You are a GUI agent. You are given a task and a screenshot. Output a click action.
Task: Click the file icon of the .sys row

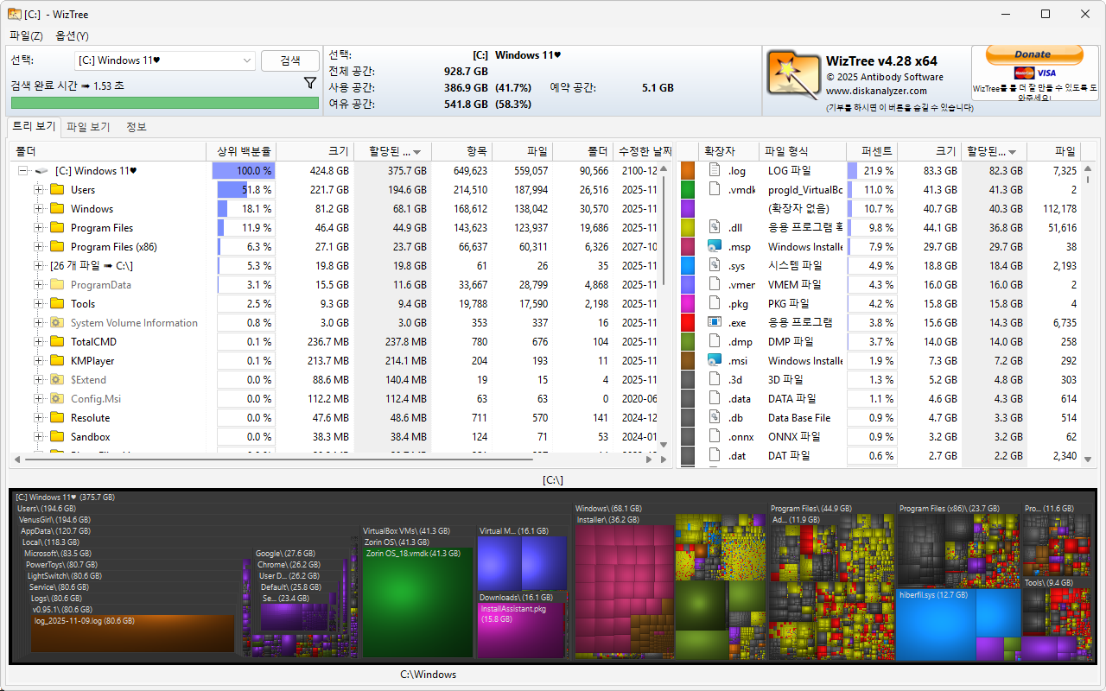(715, 266)
